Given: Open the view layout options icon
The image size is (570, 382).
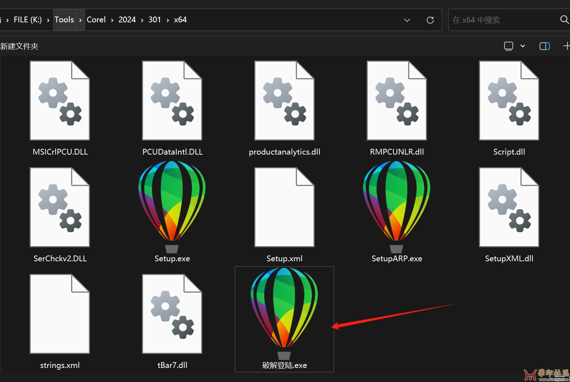Looking at the screenshot, I should 509,46.
